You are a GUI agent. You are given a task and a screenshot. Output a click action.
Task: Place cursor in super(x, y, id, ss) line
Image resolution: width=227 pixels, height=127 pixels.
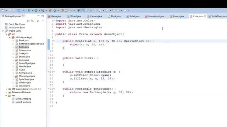click(x=88, y=44)
